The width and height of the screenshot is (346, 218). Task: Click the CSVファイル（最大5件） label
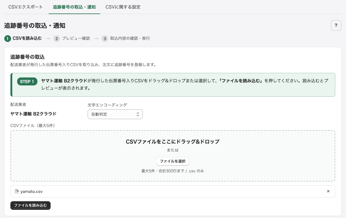point(32,126)
